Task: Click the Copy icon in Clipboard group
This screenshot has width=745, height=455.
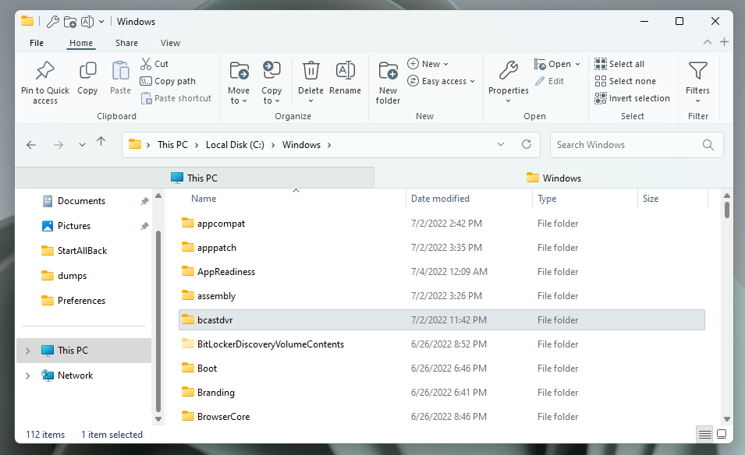Action: click(x=87, y=72)
